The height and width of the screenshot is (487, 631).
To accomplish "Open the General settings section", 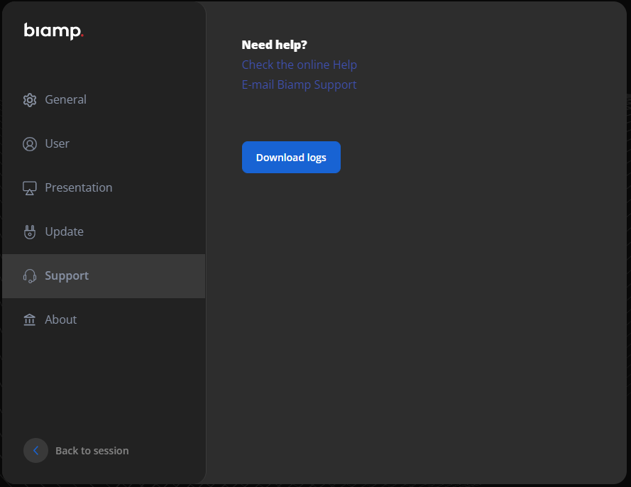I will [65, 99].
